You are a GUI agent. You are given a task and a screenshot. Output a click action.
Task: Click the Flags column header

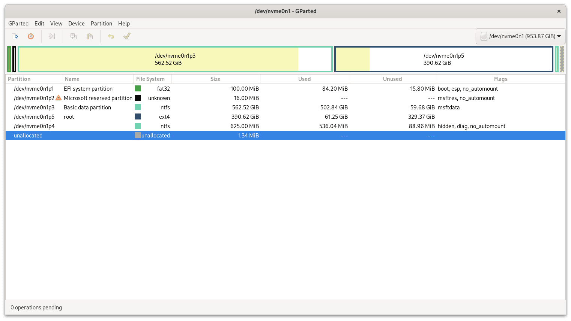coord(501,79)
